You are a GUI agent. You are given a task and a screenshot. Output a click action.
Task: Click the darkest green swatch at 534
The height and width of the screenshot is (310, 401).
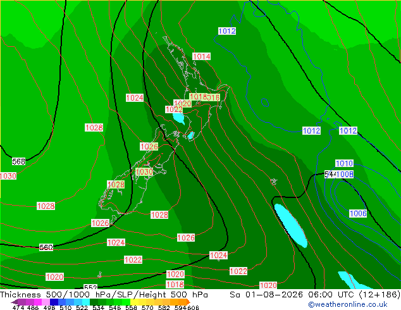[x=94, y=302]
